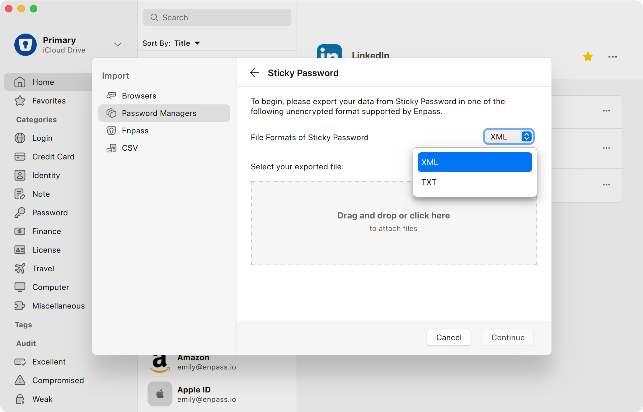The width and height of the screenshot is (643, 412).
Task: Open the Sort By Title dropdown
Action: pos(187,43)
